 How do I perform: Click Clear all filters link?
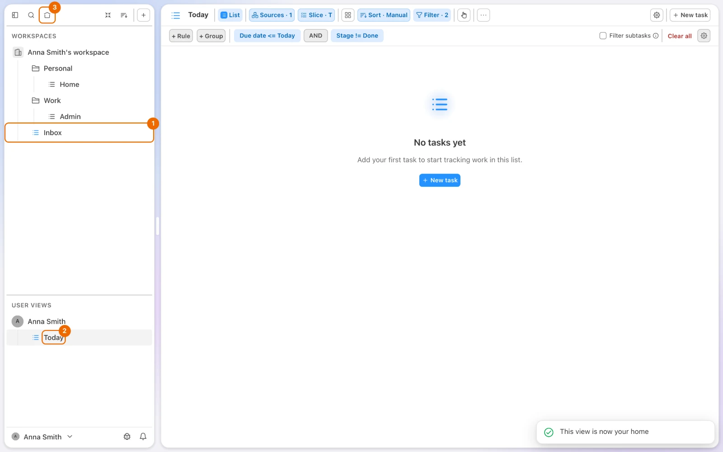(680, 36)
